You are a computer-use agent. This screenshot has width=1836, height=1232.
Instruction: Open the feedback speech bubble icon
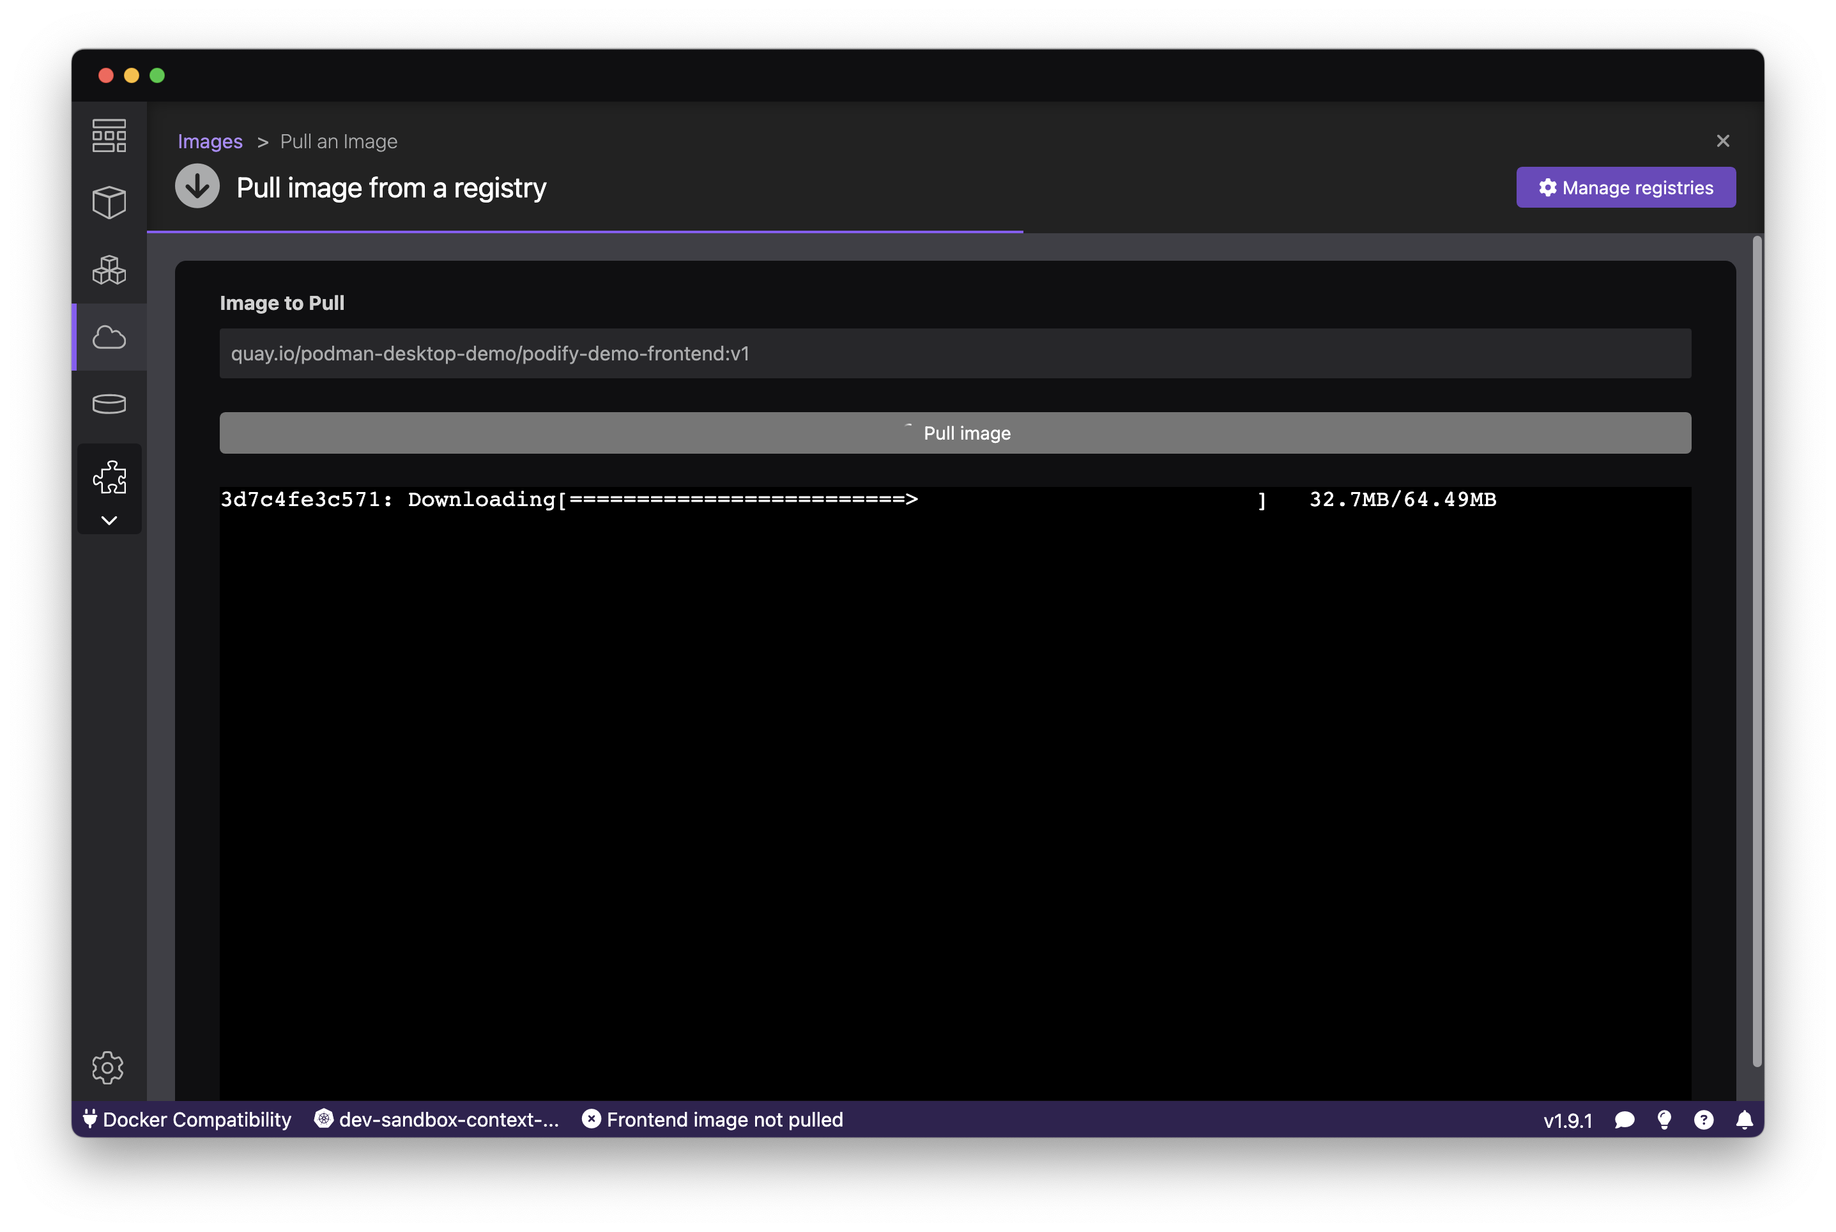pyautogui.click(x=1624, y=1120)
